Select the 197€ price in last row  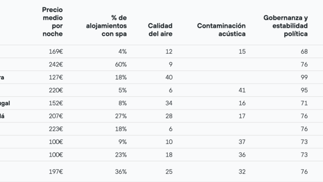click(56, 172)
